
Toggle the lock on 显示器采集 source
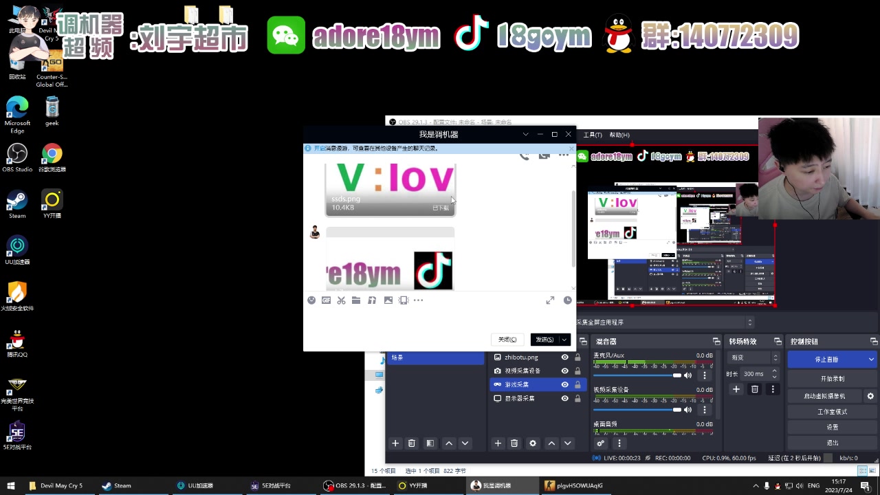click(577, 399)
